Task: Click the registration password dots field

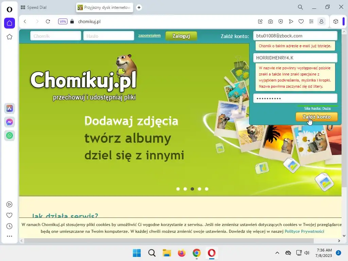Action: [295, 98]
